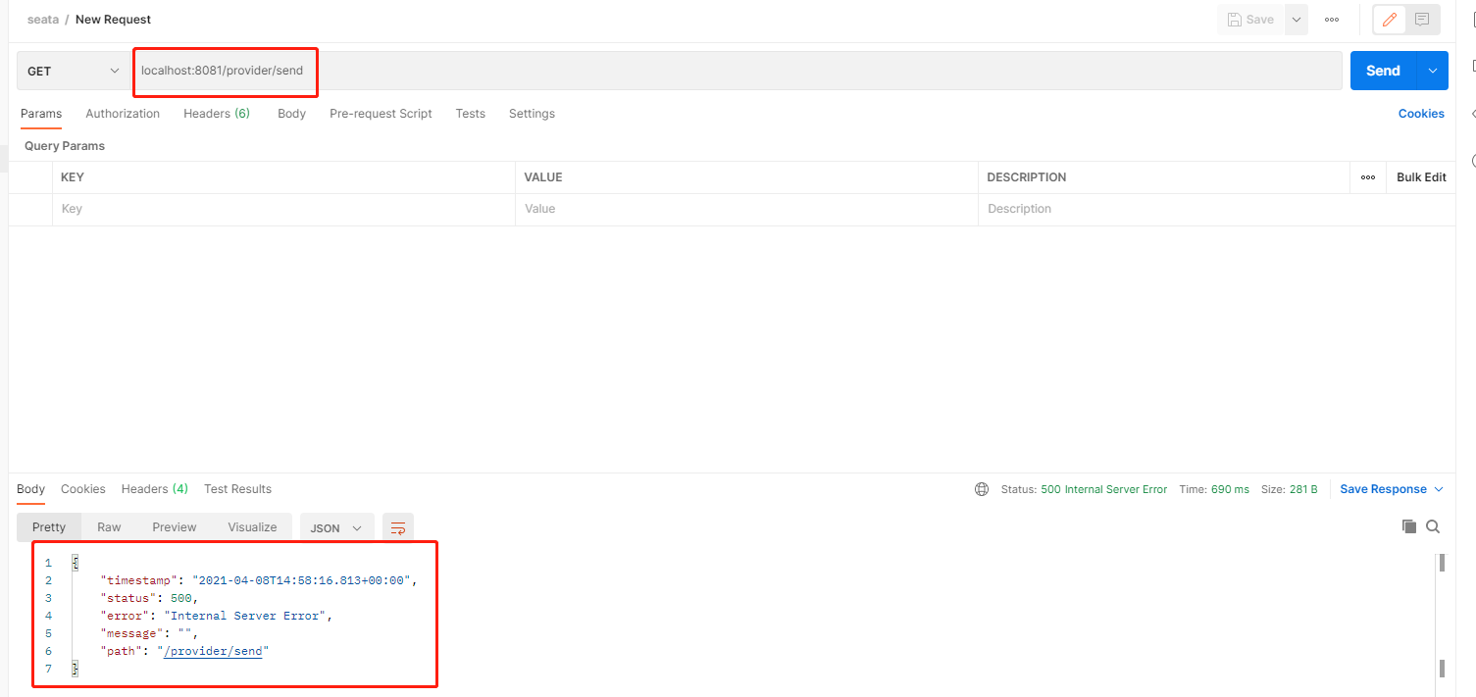Open the Send options dropdown arrow
Image resolution: width=1476 pixels, height=697 pixels.
tap(1433, 71)
